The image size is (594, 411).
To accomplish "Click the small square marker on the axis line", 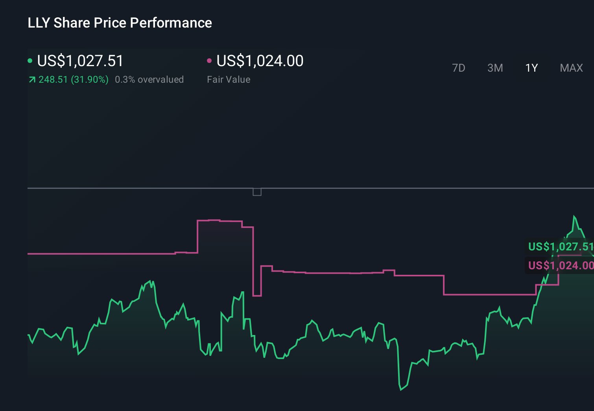I will [x=258, y=193].
